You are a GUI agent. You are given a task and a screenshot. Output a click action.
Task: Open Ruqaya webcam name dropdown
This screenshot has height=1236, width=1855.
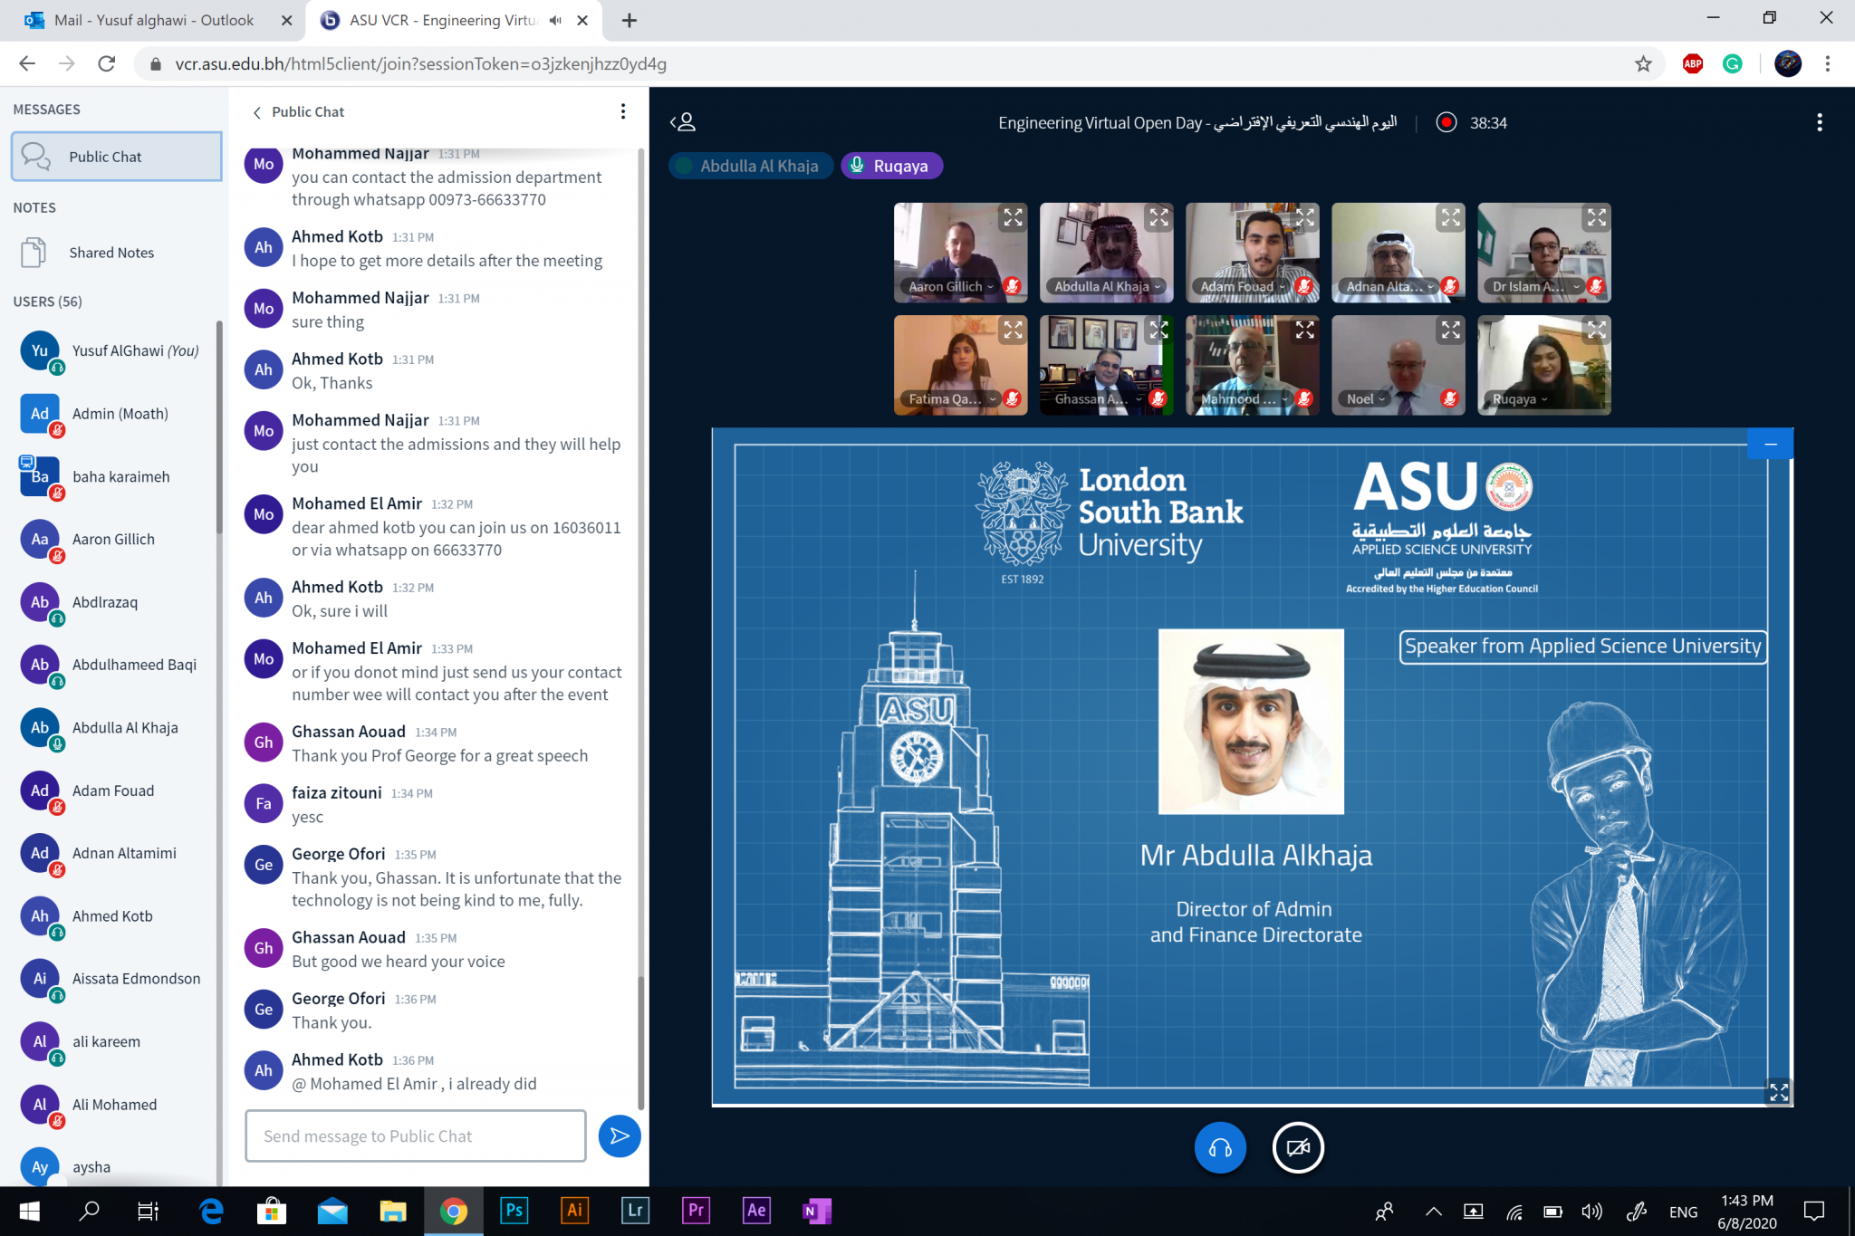click(x=1520, y=398)
